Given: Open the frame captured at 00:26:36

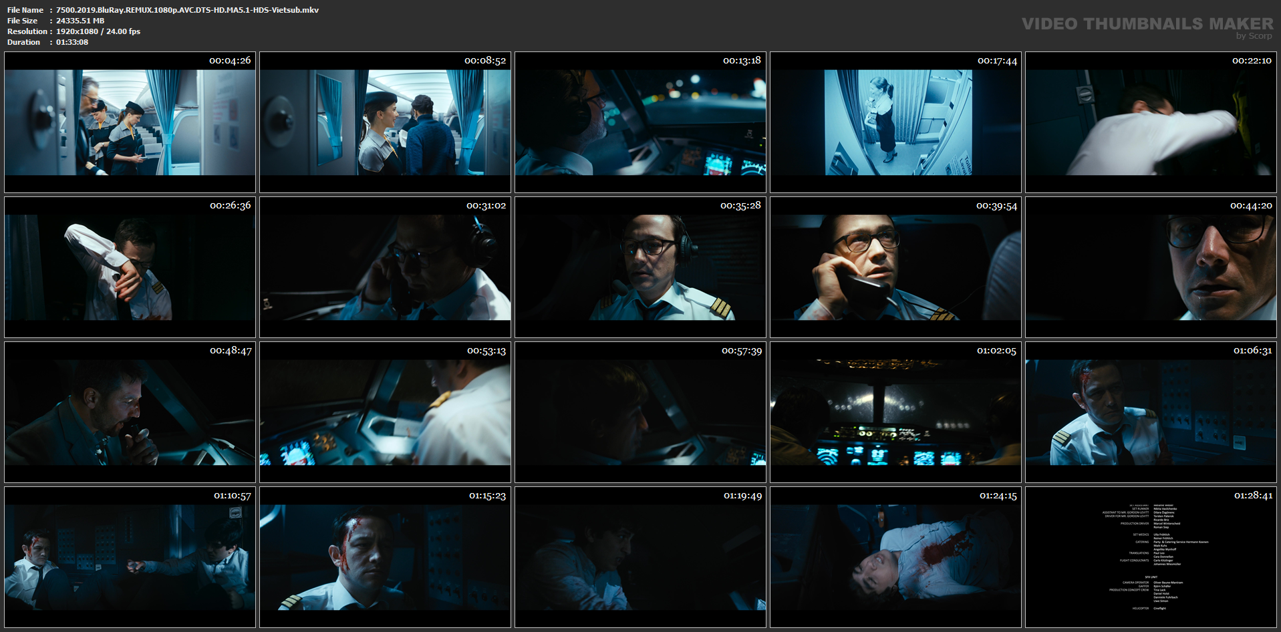Looking at the screenshot, I should [130, 267].
